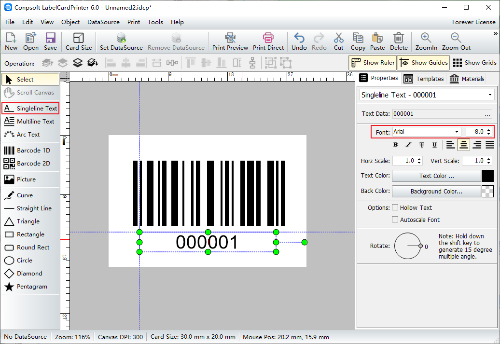Screen dimensions: 500x344
Task: Click the Zoom Out magnifier icon
Action: click(456, 41)
